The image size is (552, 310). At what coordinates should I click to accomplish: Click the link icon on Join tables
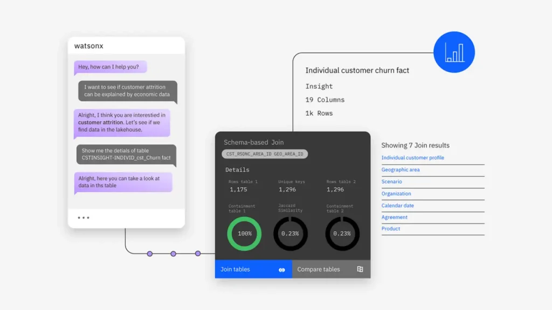click(x=282, y=270)
